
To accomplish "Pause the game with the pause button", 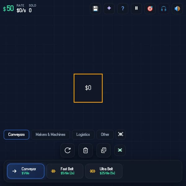I will click(x=136, y=9).
